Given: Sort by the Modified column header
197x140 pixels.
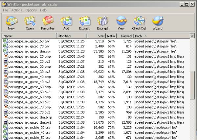Looking at the screenshot, I should (72, 36).
